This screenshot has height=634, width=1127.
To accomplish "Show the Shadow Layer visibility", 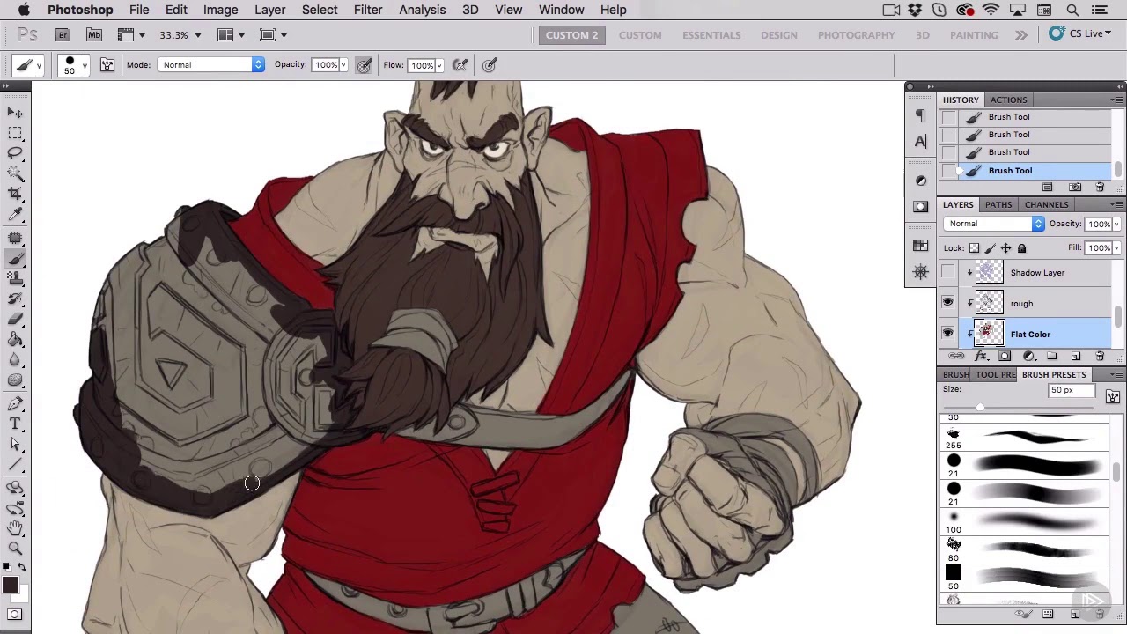I will pyautogui.click(x=947, y=273).
